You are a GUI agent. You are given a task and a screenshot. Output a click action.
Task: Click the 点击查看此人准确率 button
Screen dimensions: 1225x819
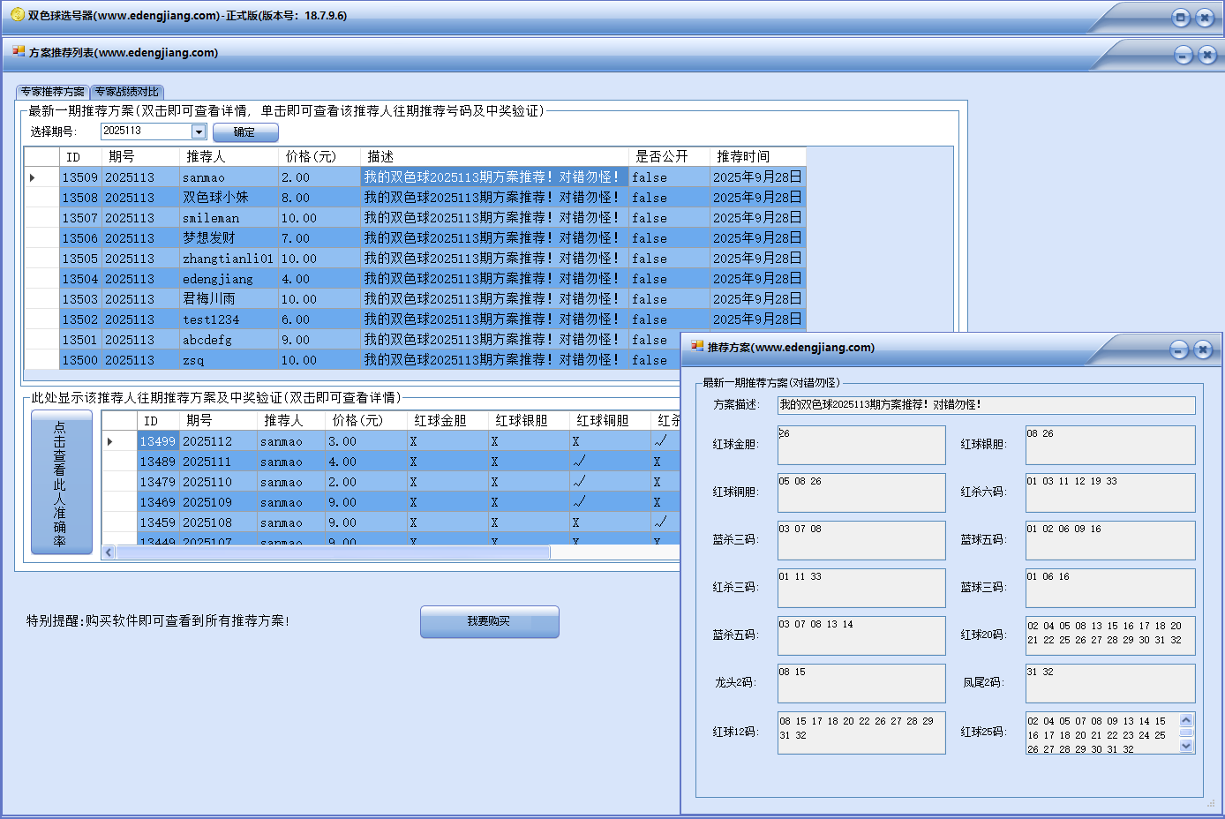pos(61,483)
